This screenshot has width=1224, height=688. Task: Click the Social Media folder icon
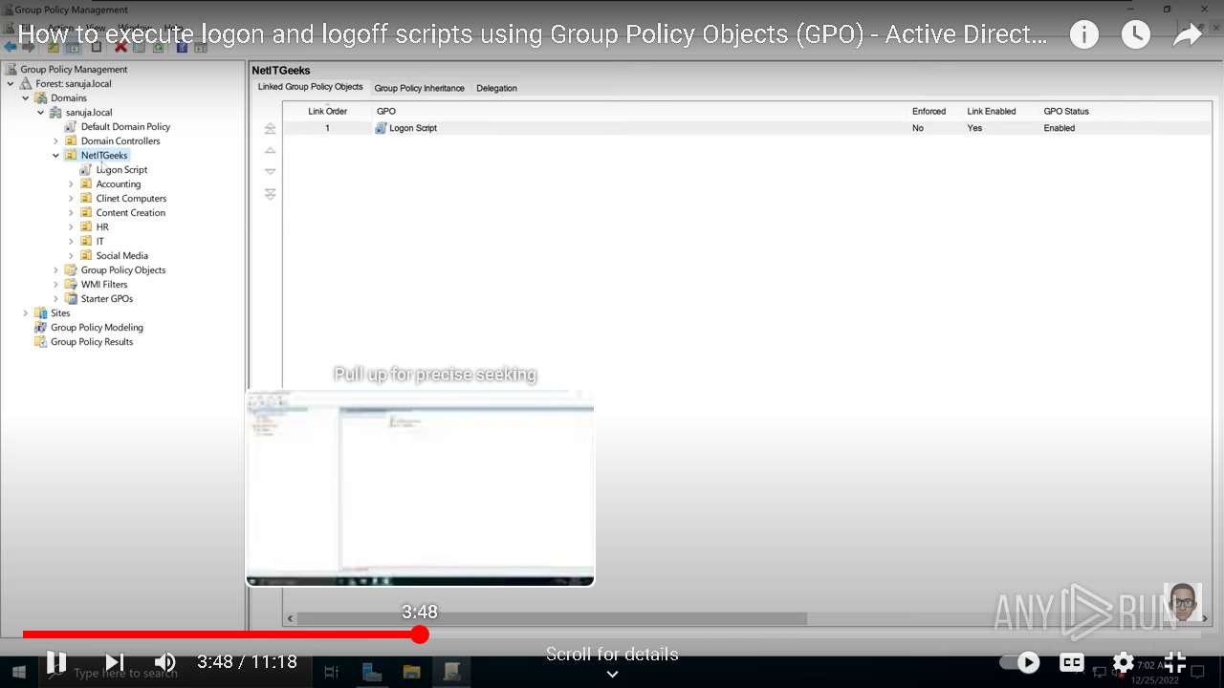click(x=86, y=256)
